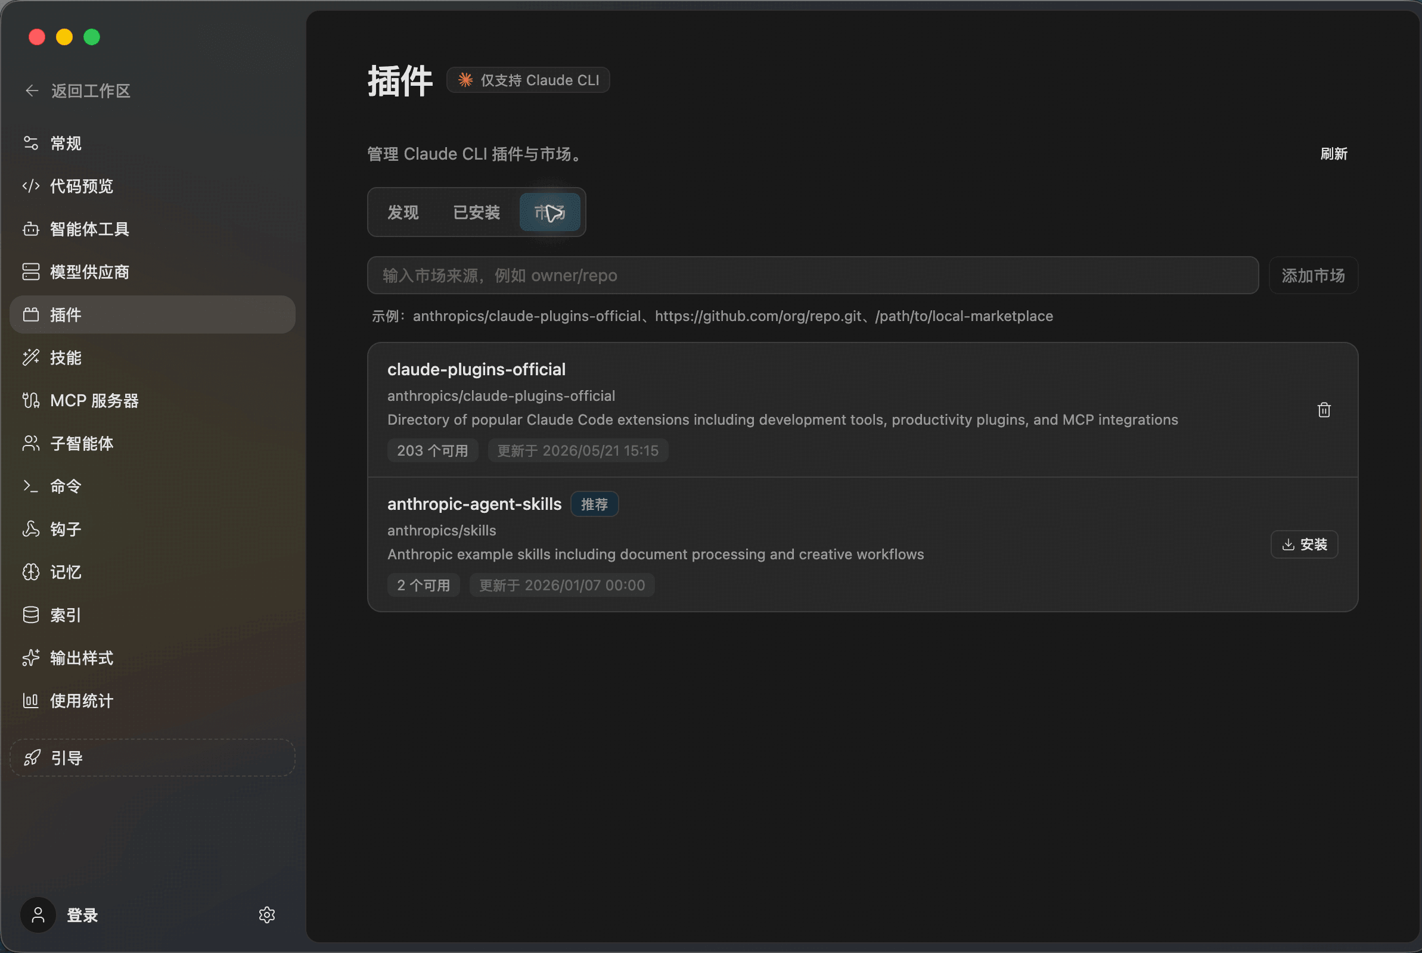Open the 模型供应商 section
Screen dimensions: 1422x953
point(153,272)
